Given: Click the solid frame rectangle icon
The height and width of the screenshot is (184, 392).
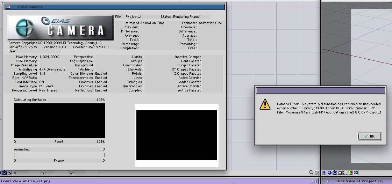Looking at the screenshot, I should (340, 172).
